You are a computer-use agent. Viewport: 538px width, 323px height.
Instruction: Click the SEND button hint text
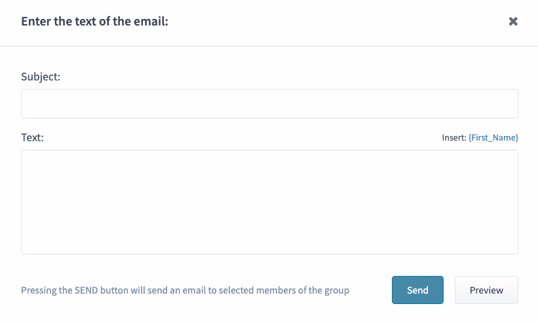point(185,290)
